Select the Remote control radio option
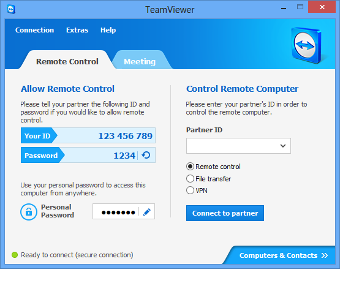340x283 pixels. [190, 167]
